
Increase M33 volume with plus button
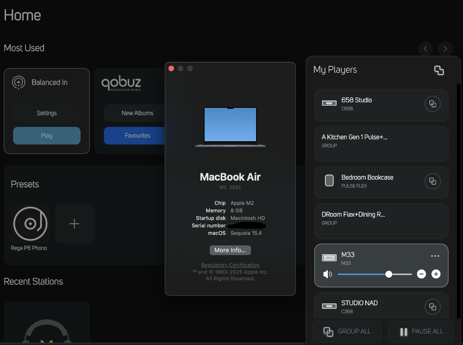436,274
